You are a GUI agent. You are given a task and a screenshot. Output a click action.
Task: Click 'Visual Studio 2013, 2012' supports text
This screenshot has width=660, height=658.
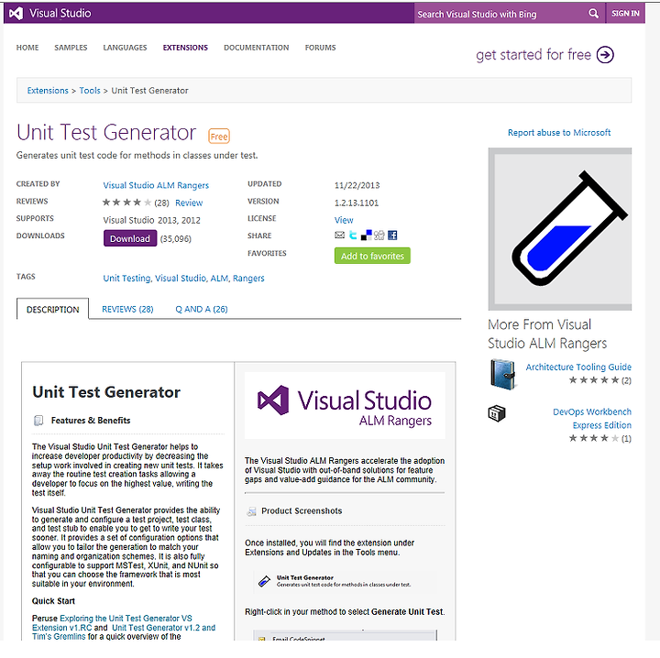(x=151, y=221)
